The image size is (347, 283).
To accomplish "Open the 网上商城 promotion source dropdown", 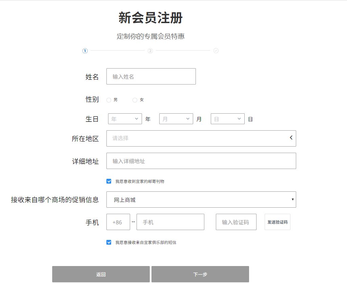I will (201, 200).
